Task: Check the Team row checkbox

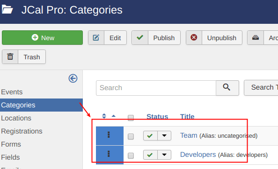Action: pos(131,136)
